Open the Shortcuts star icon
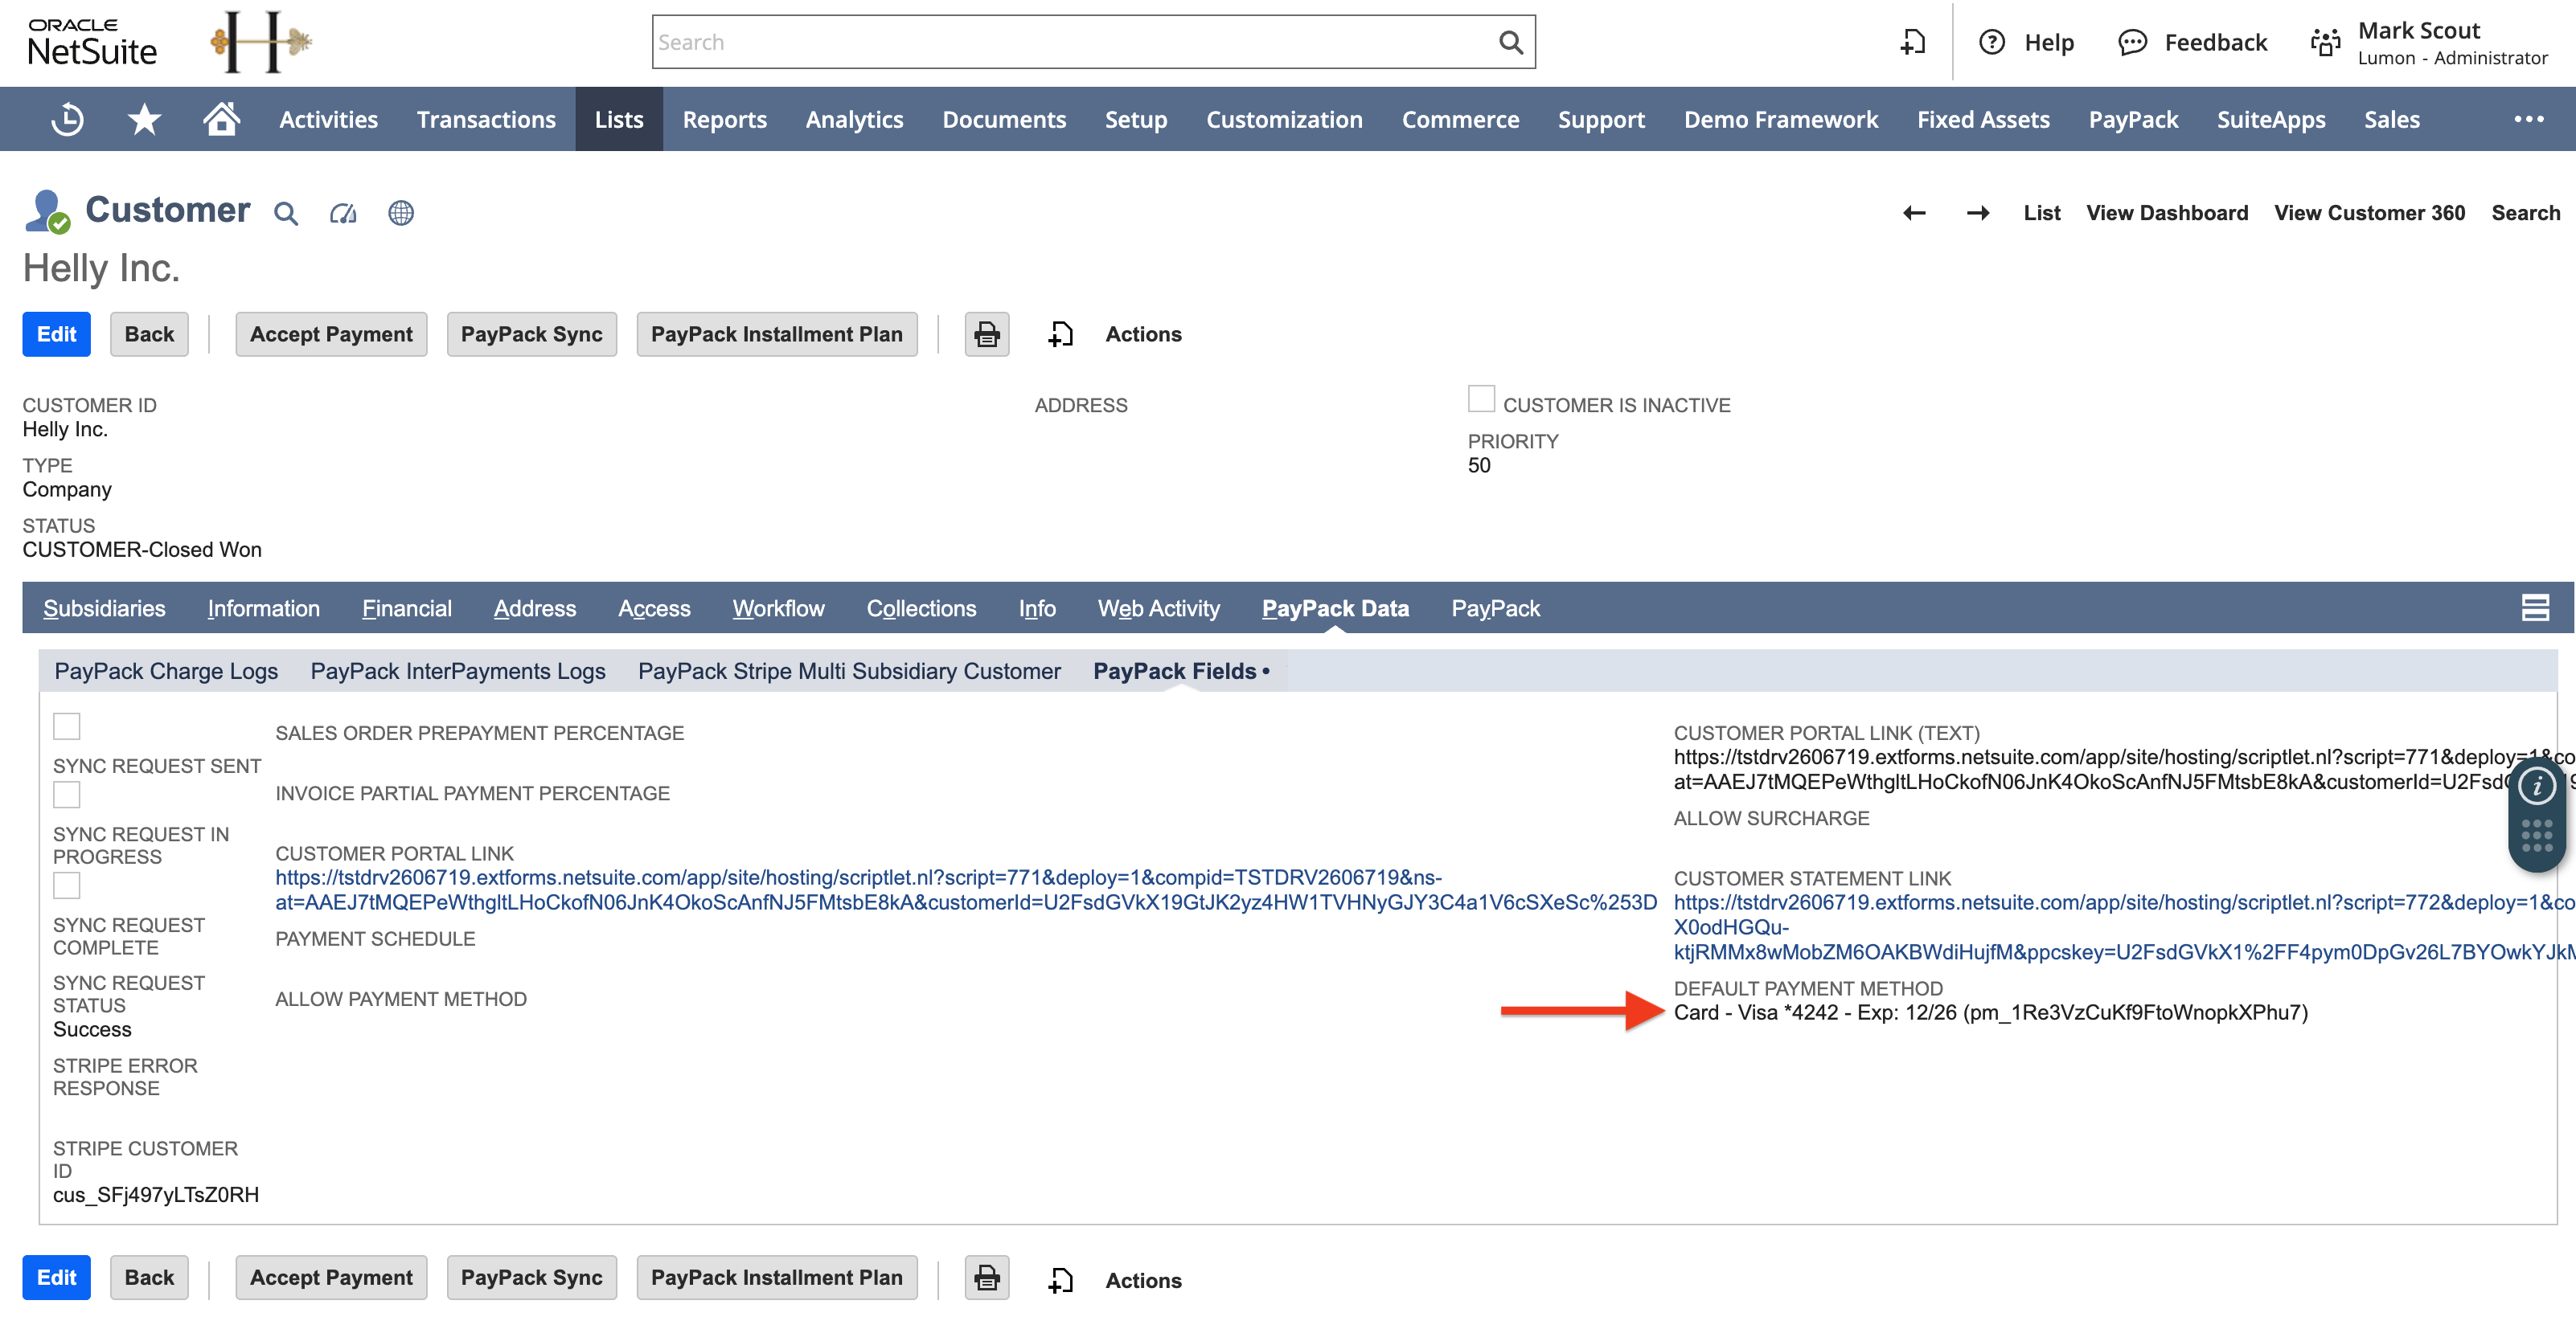The height and width of the screenshot is (1329, 2576). [x=144, y=119]
